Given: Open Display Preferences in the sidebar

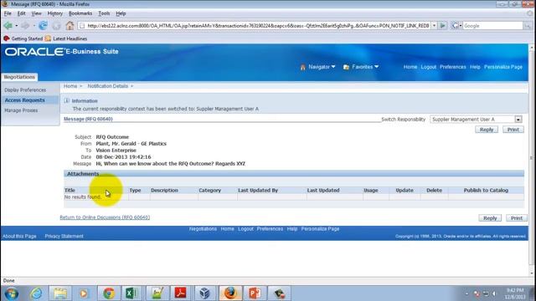Looking at the screenshot, I should point(25,89).
